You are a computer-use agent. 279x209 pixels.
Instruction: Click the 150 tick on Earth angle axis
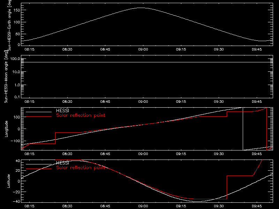16,10
